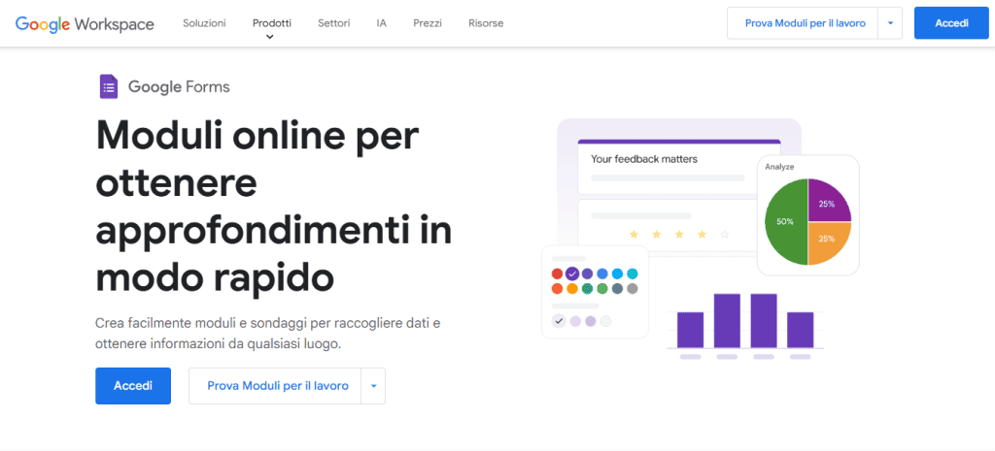
Task: Click 'Your feedback matters' in the illustration
Action: pos(644,159)
